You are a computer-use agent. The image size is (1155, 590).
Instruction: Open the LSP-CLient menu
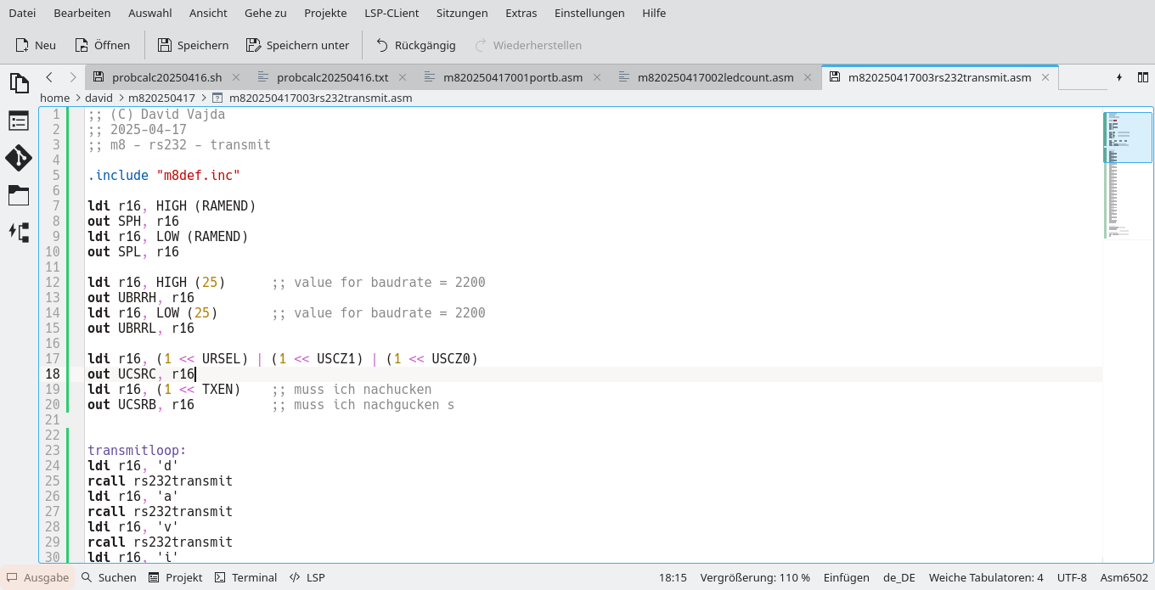point(392,13)
